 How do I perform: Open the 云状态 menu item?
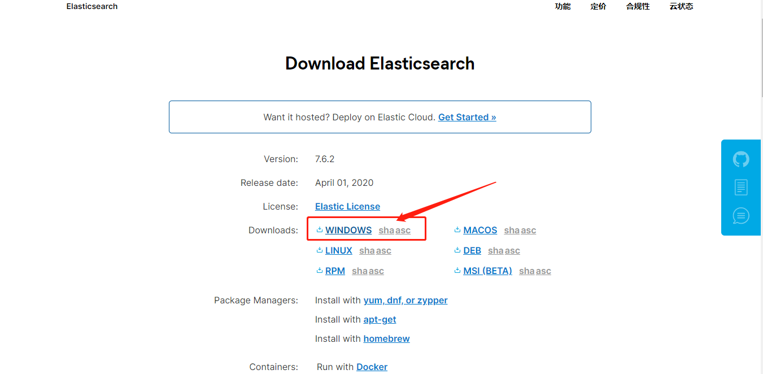coord(681,6)
